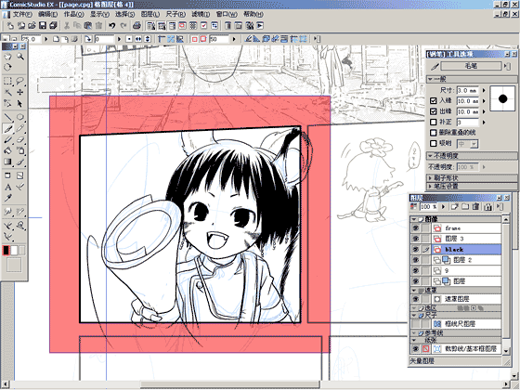Select the Move layer tool
The image size is (520, 390).
pos(20,92)
